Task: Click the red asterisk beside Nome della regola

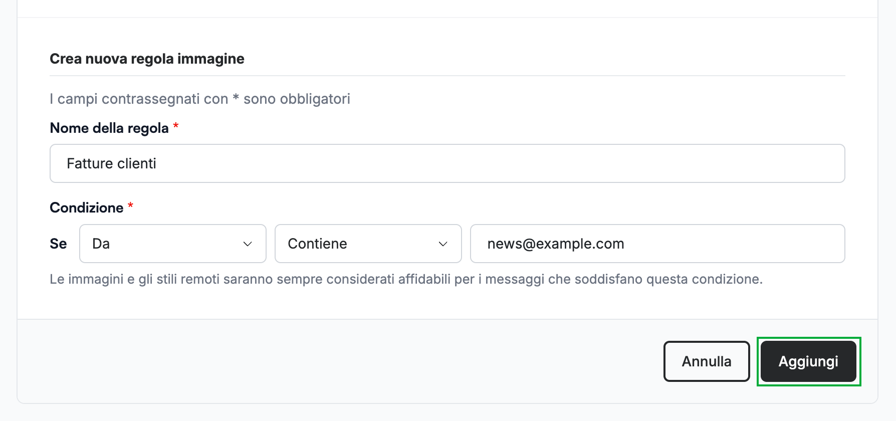Action: [x=176, y=126]
